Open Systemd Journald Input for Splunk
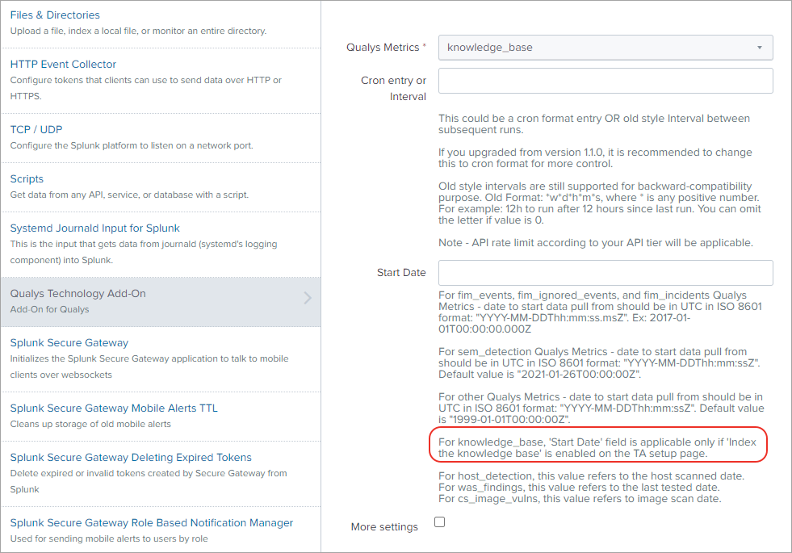 95,228
